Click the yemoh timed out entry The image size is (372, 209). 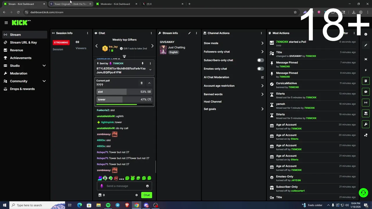tap(313, 106)
